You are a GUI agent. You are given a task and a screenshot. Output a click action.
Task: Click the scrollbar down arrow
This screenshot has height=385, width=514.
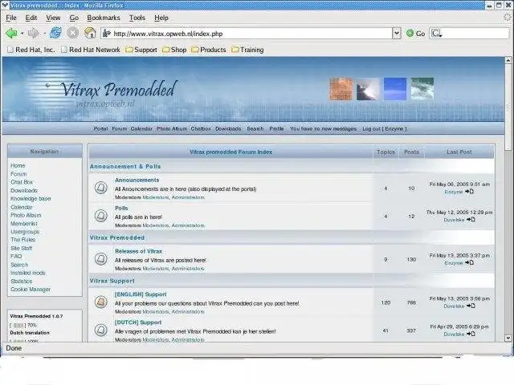(508, 338)
